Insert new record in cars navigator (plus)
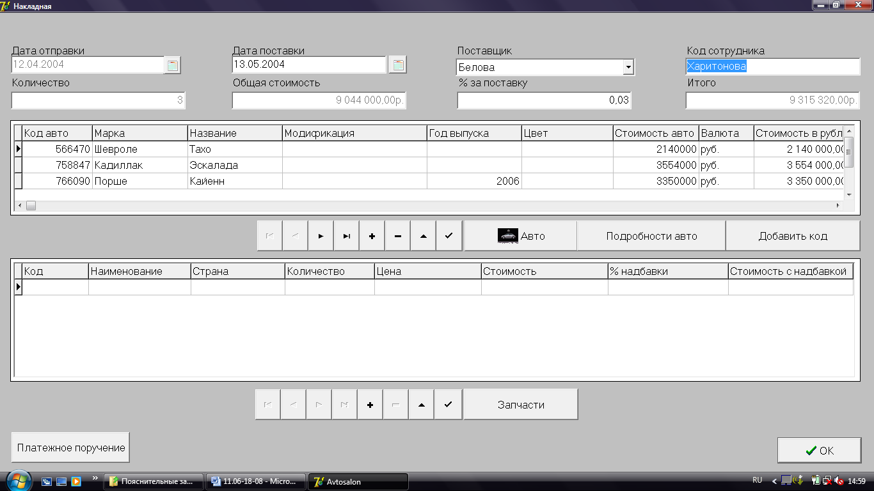874x491 pixels. (372, 236)
